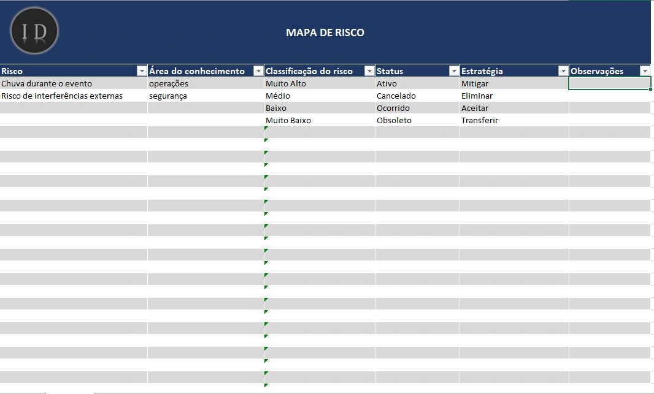Click the 'Transferir' strategy cell
Viewport: 654px width, 394px height.
[480, 120]
